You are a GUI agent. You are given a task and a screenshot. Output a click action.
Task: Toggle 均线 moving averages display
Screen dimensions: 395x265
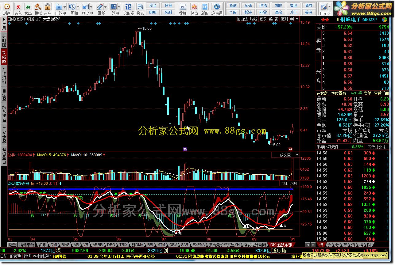(253, 19)
